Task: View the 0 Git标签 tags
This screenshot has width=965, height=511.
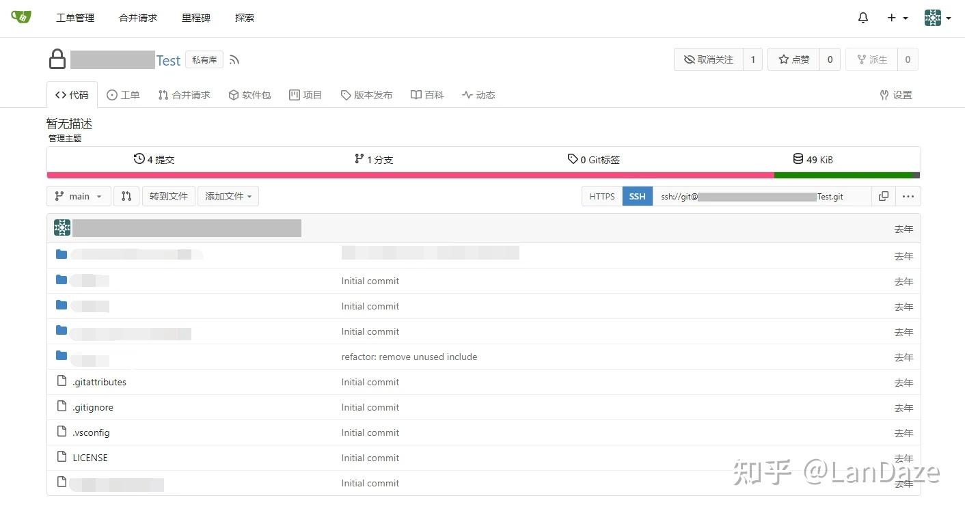Action: (594, 159)
